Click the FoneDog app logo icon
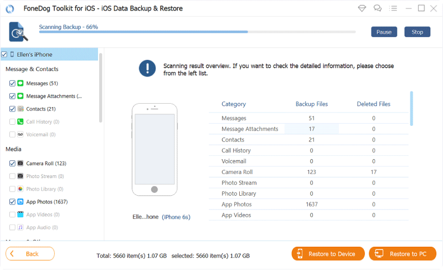Image resolution: width=443 pixels, height=270 pixels. 10,9
